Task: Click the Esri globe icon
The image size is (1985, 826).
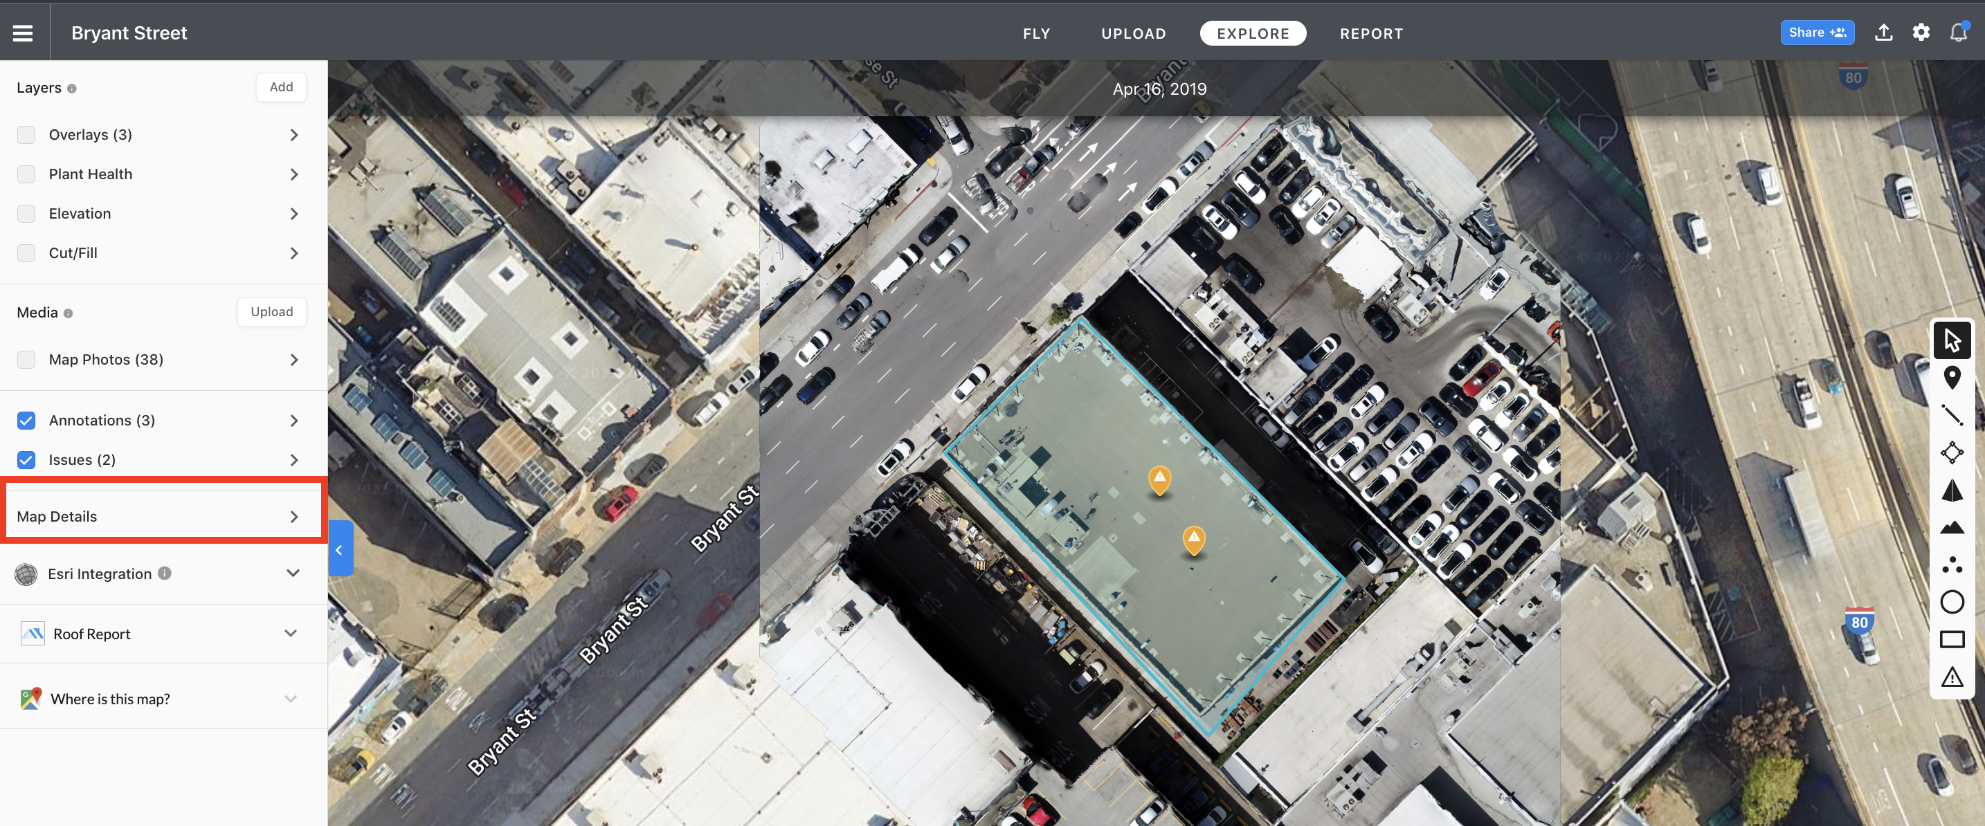Action: click(26, 574)
